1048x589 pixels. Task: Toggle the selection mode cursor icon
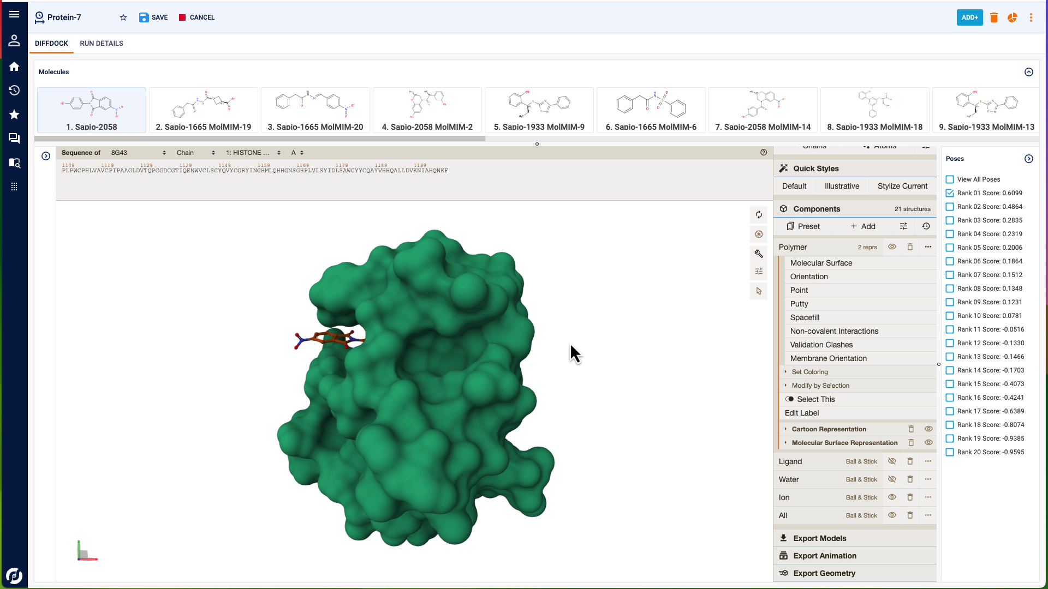coord(759,291)
